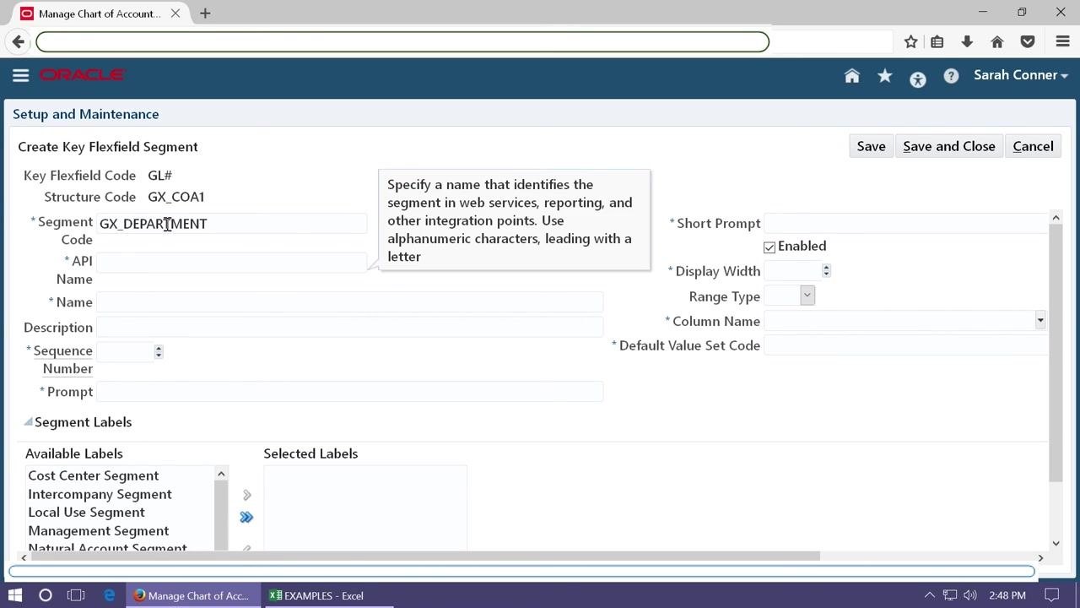Open the Range Type dropdown
The image size is (1080, 608).
807,296
